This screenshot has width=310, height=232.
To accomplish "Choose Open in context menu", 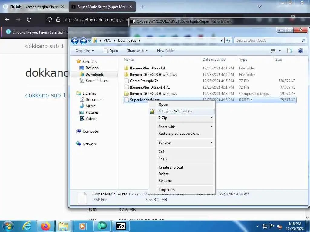I will coord(182,105).
